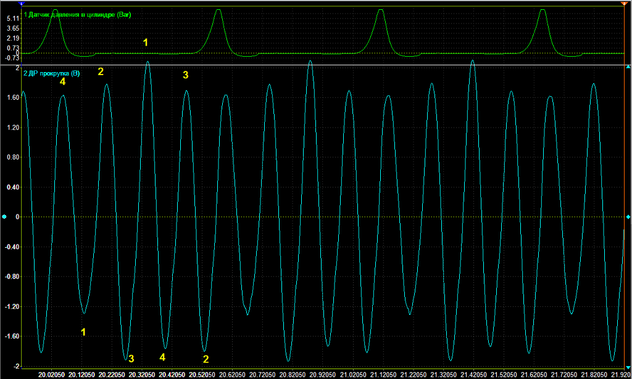Click the cyan zero-level diamond at right edge
Image resolution: width=632 pixels, height=379 pixels.
click(628, 217)
